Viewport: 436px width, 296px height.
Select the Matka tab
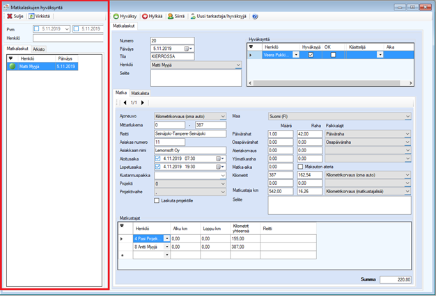121,92
